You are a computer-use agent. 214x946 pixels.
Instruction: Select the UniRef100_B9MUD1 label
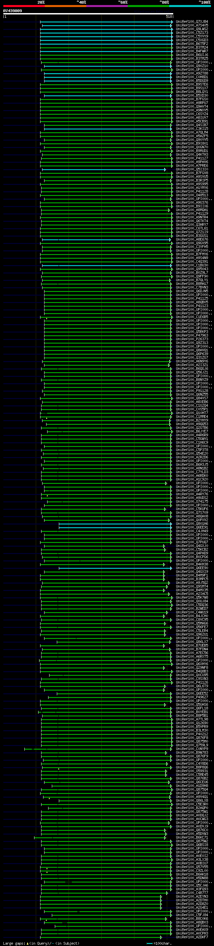192,151
